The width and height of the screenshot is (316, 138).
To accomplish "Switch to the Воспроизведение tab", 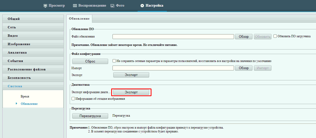I will (89, 5).
